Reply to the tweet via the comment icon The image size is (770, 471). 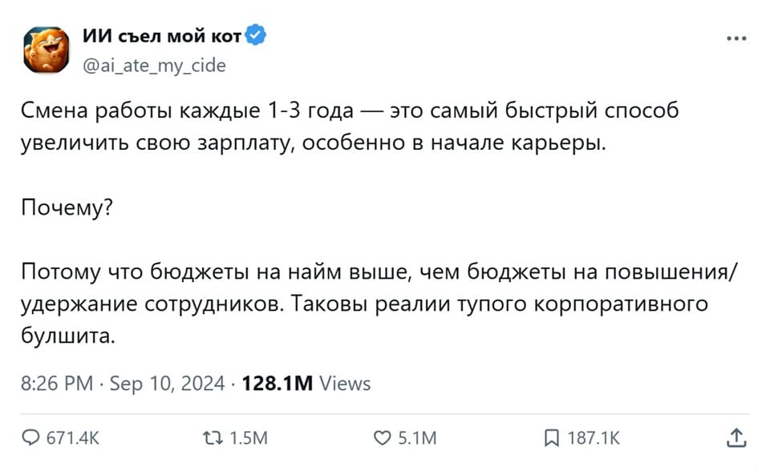32,438
